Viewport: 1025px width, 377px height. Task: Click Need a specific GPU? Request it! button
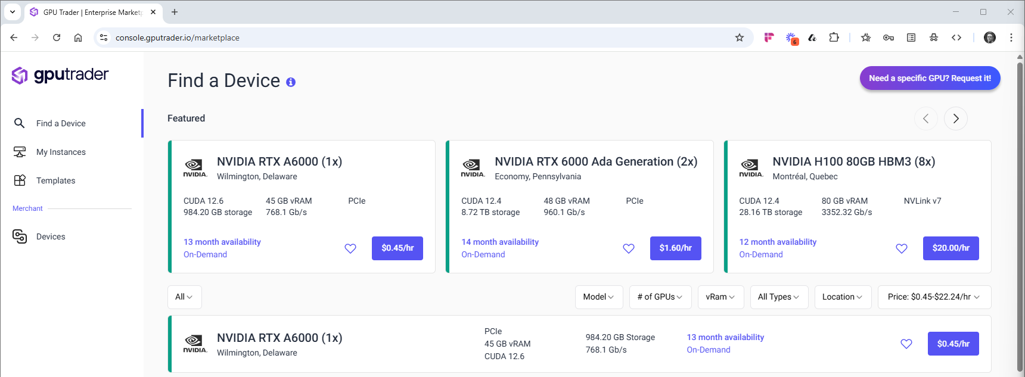(x=930, y=78)
